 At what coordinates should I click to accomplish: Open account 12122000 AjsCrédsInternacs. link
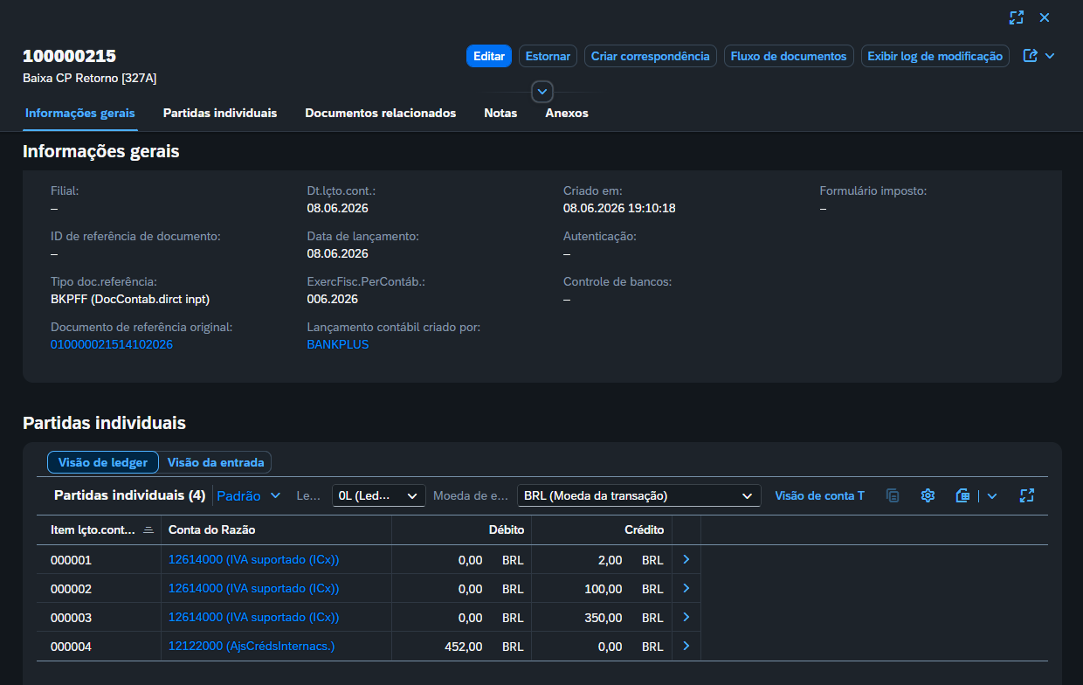252,647
